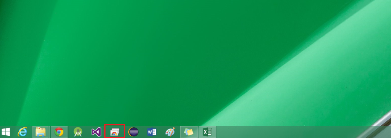The width and height of the screenshot is (391, 138).
Task: Open Microsoft Word from taskbar
Action: [x=152, y=132]
